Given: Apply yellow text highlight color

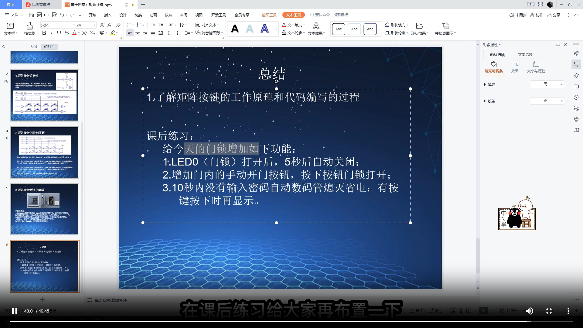Looking at the screenshot, I should [113, 33].
